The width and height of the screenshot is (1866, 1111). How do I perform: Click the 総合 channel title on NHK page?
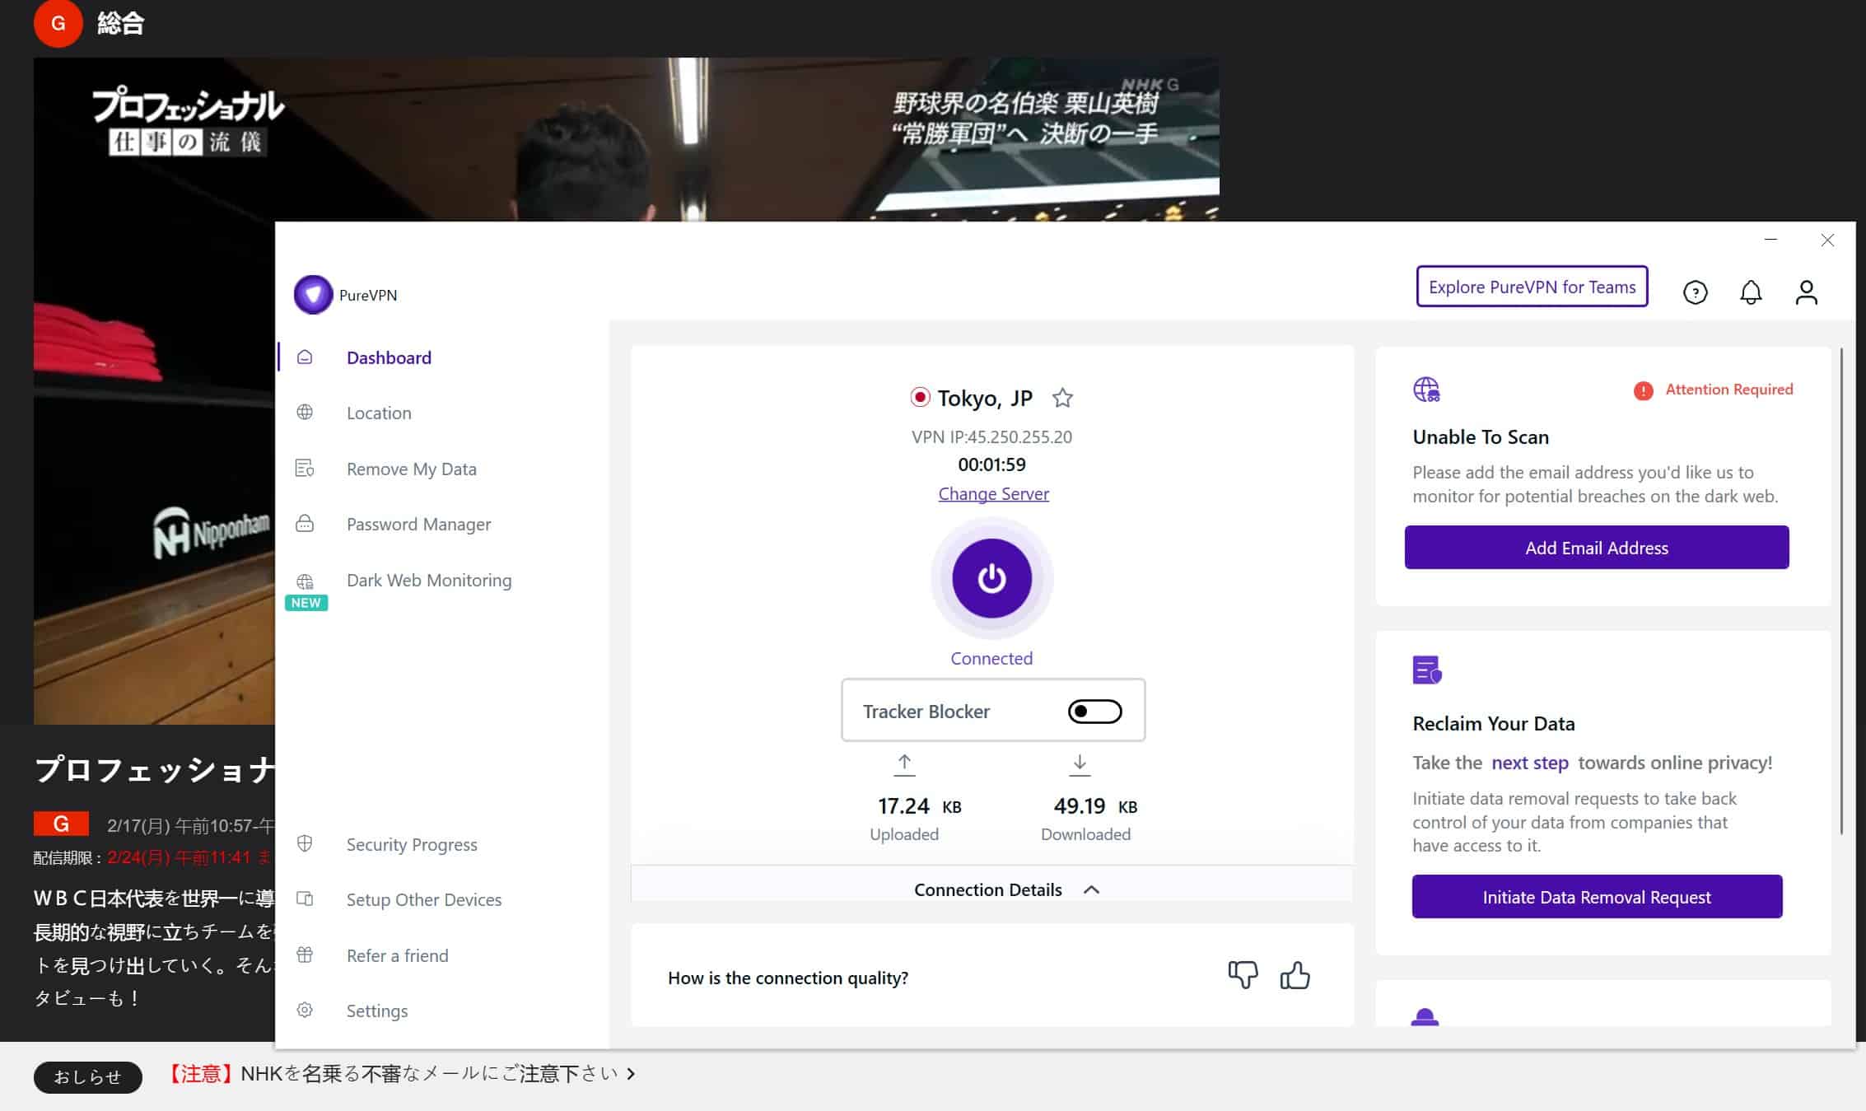[121, 23]
